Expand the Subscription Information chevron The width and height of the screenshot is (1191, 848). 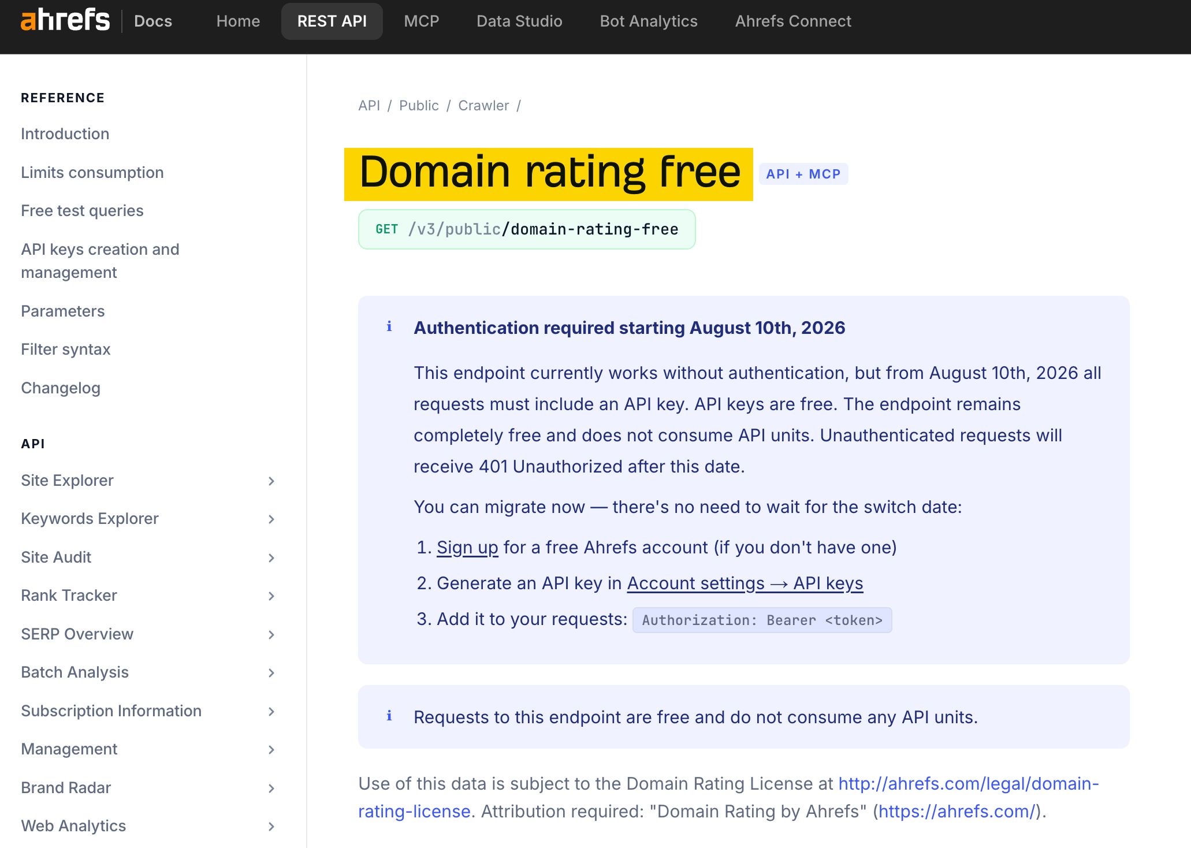pyautogui.click(x=271, y=712)
